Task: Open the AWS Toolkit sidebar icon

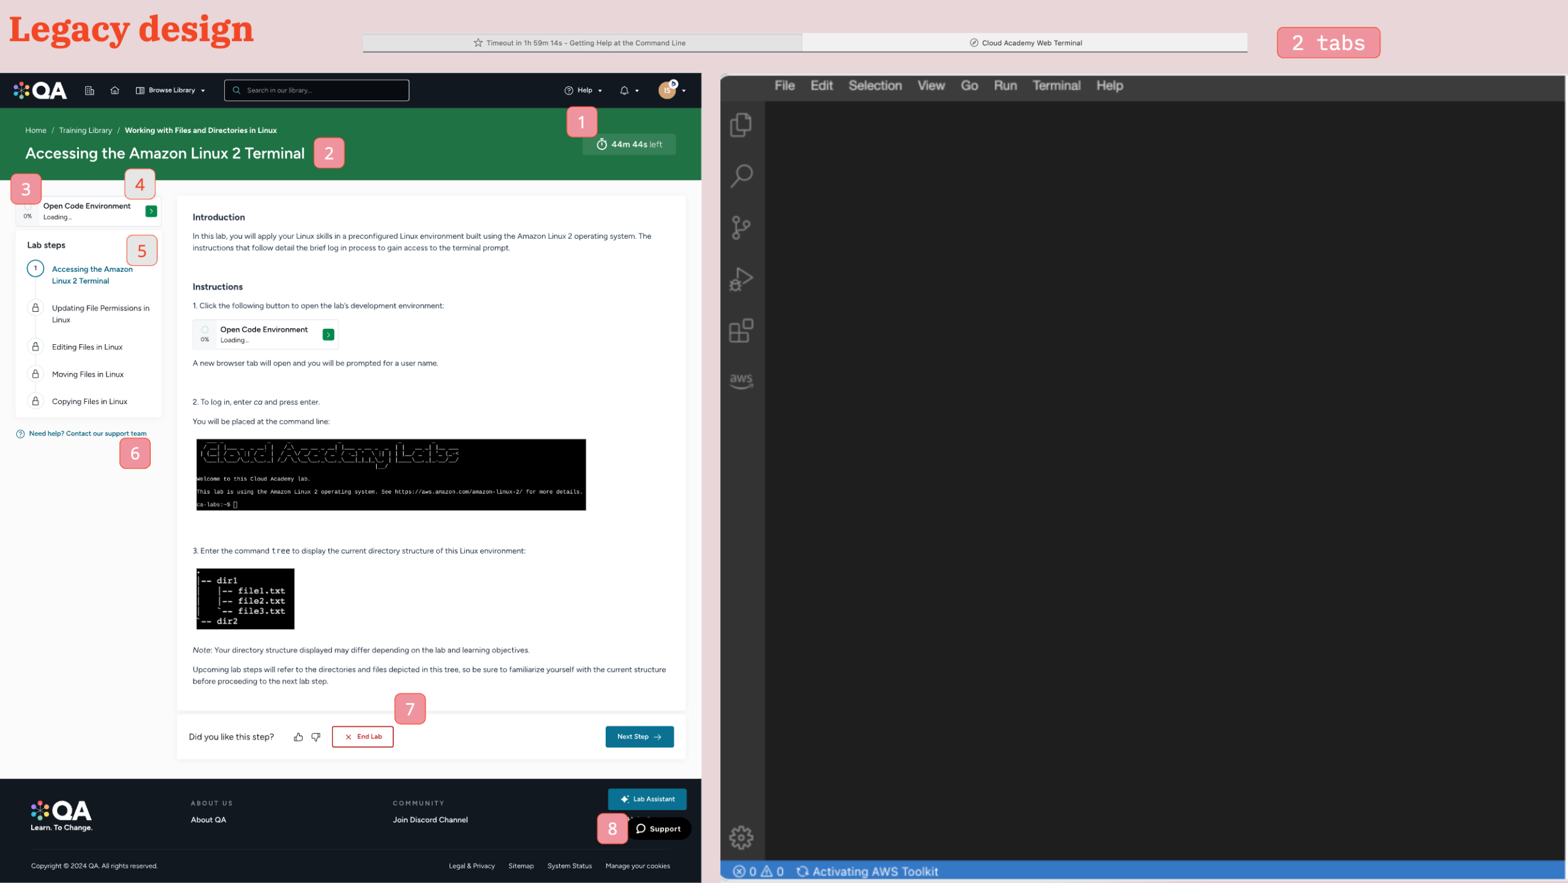Action: tap(741, 380)
